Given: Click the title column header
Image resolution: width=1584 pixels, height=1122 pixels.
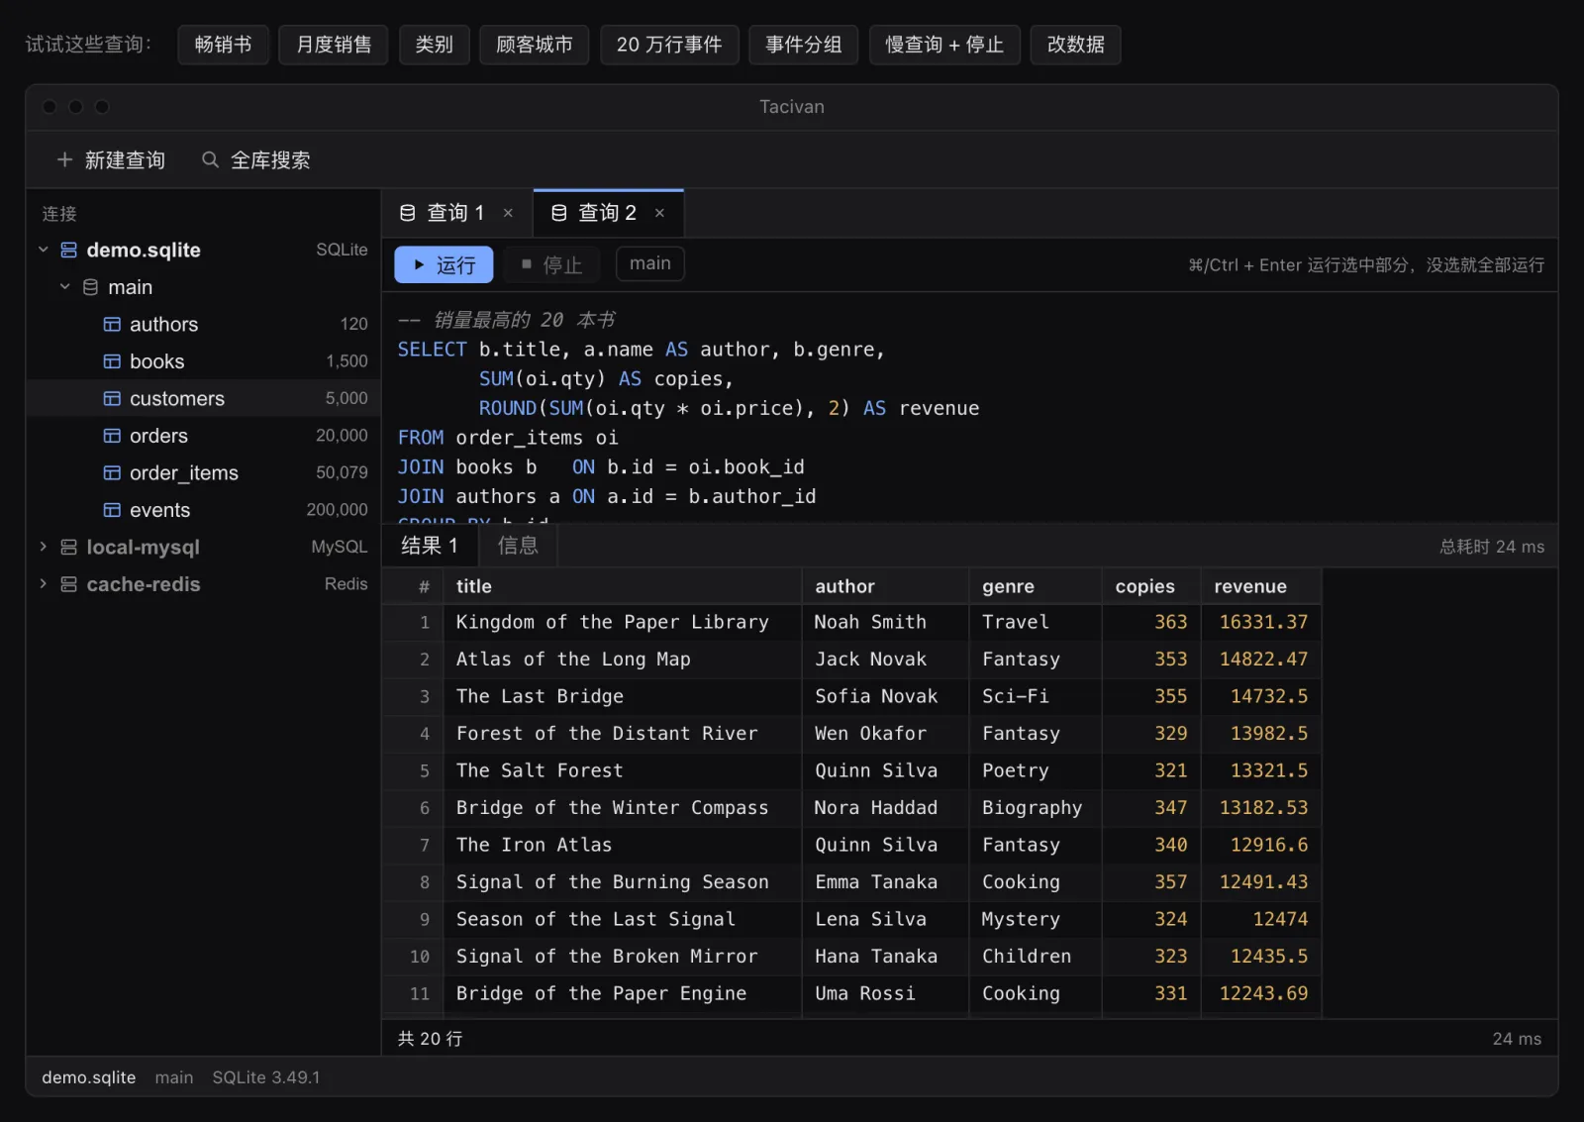Looking at the screenshot, I should 623,586.
